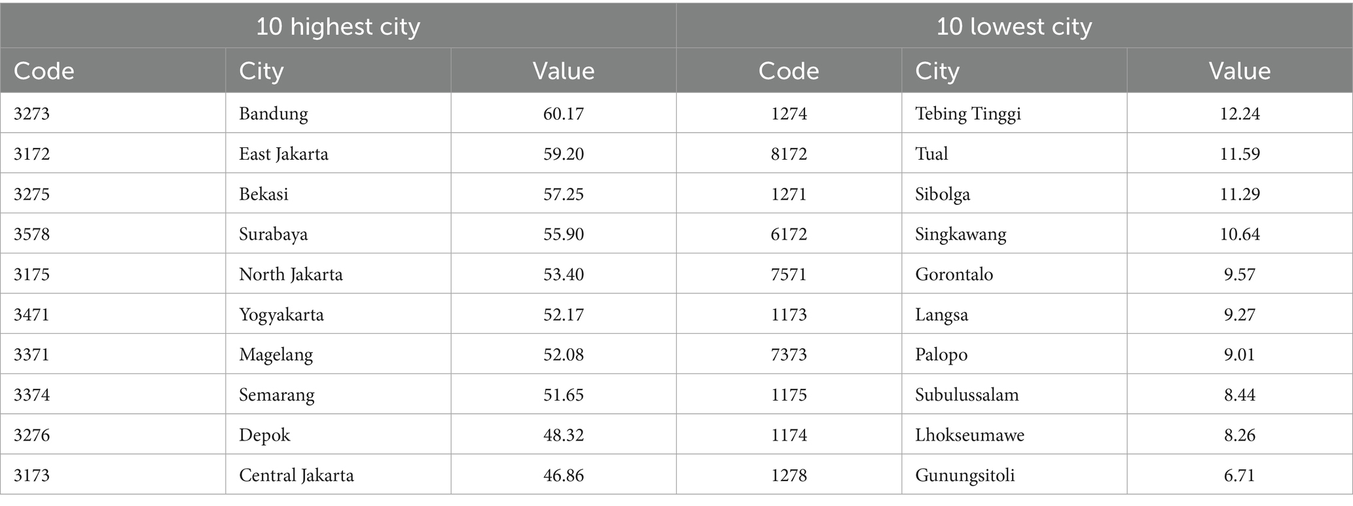Select the Yogyakarta value 52.17
Image resolution: width=1353 pixels, height=506 pixels.
(564, 315)
